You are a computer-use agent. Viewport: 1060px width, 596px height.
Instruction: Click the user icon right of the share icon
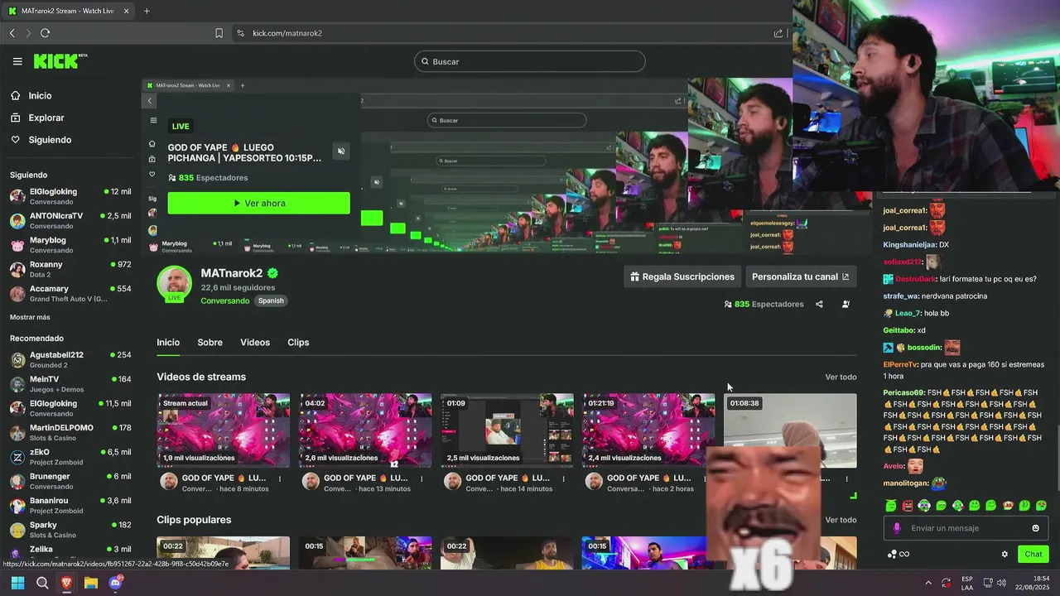pyautogui.click(x=846, y=304)
